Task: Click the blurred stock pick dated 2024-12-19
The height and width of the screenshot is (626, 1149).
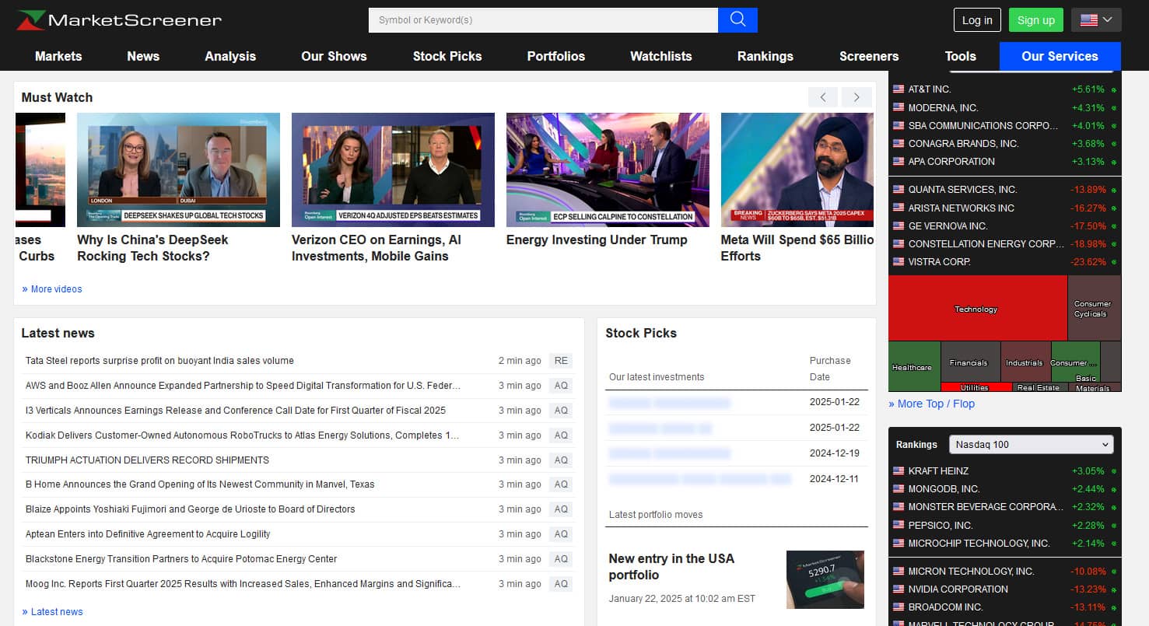Action: pyautogui.click(x=670, y=453)
